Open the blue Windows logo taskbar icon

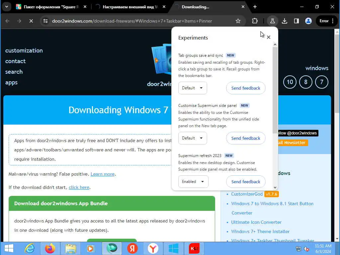(x=173, y=248)
